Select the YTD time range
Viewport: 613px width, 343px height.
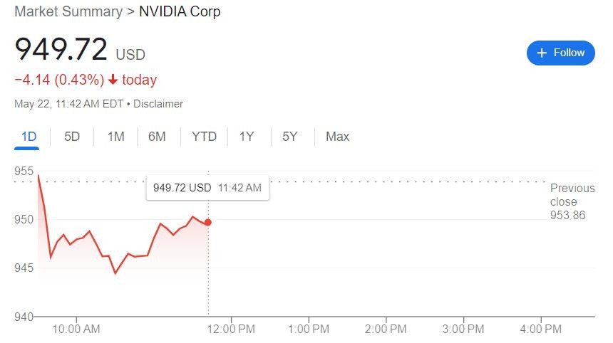coord(204,137)
